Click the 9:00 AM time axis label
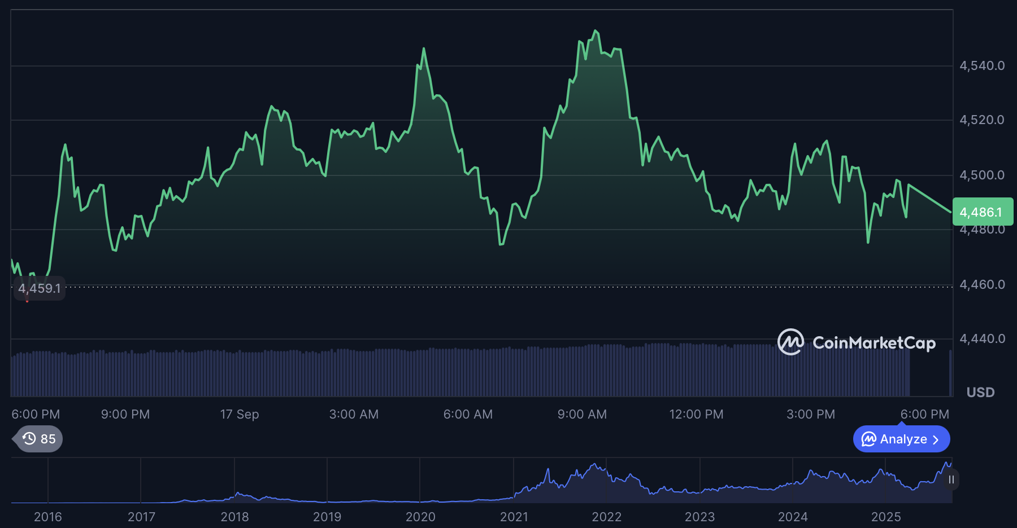Image resolution: width=1017 pixels, height=528 pixels. point(582,414)
